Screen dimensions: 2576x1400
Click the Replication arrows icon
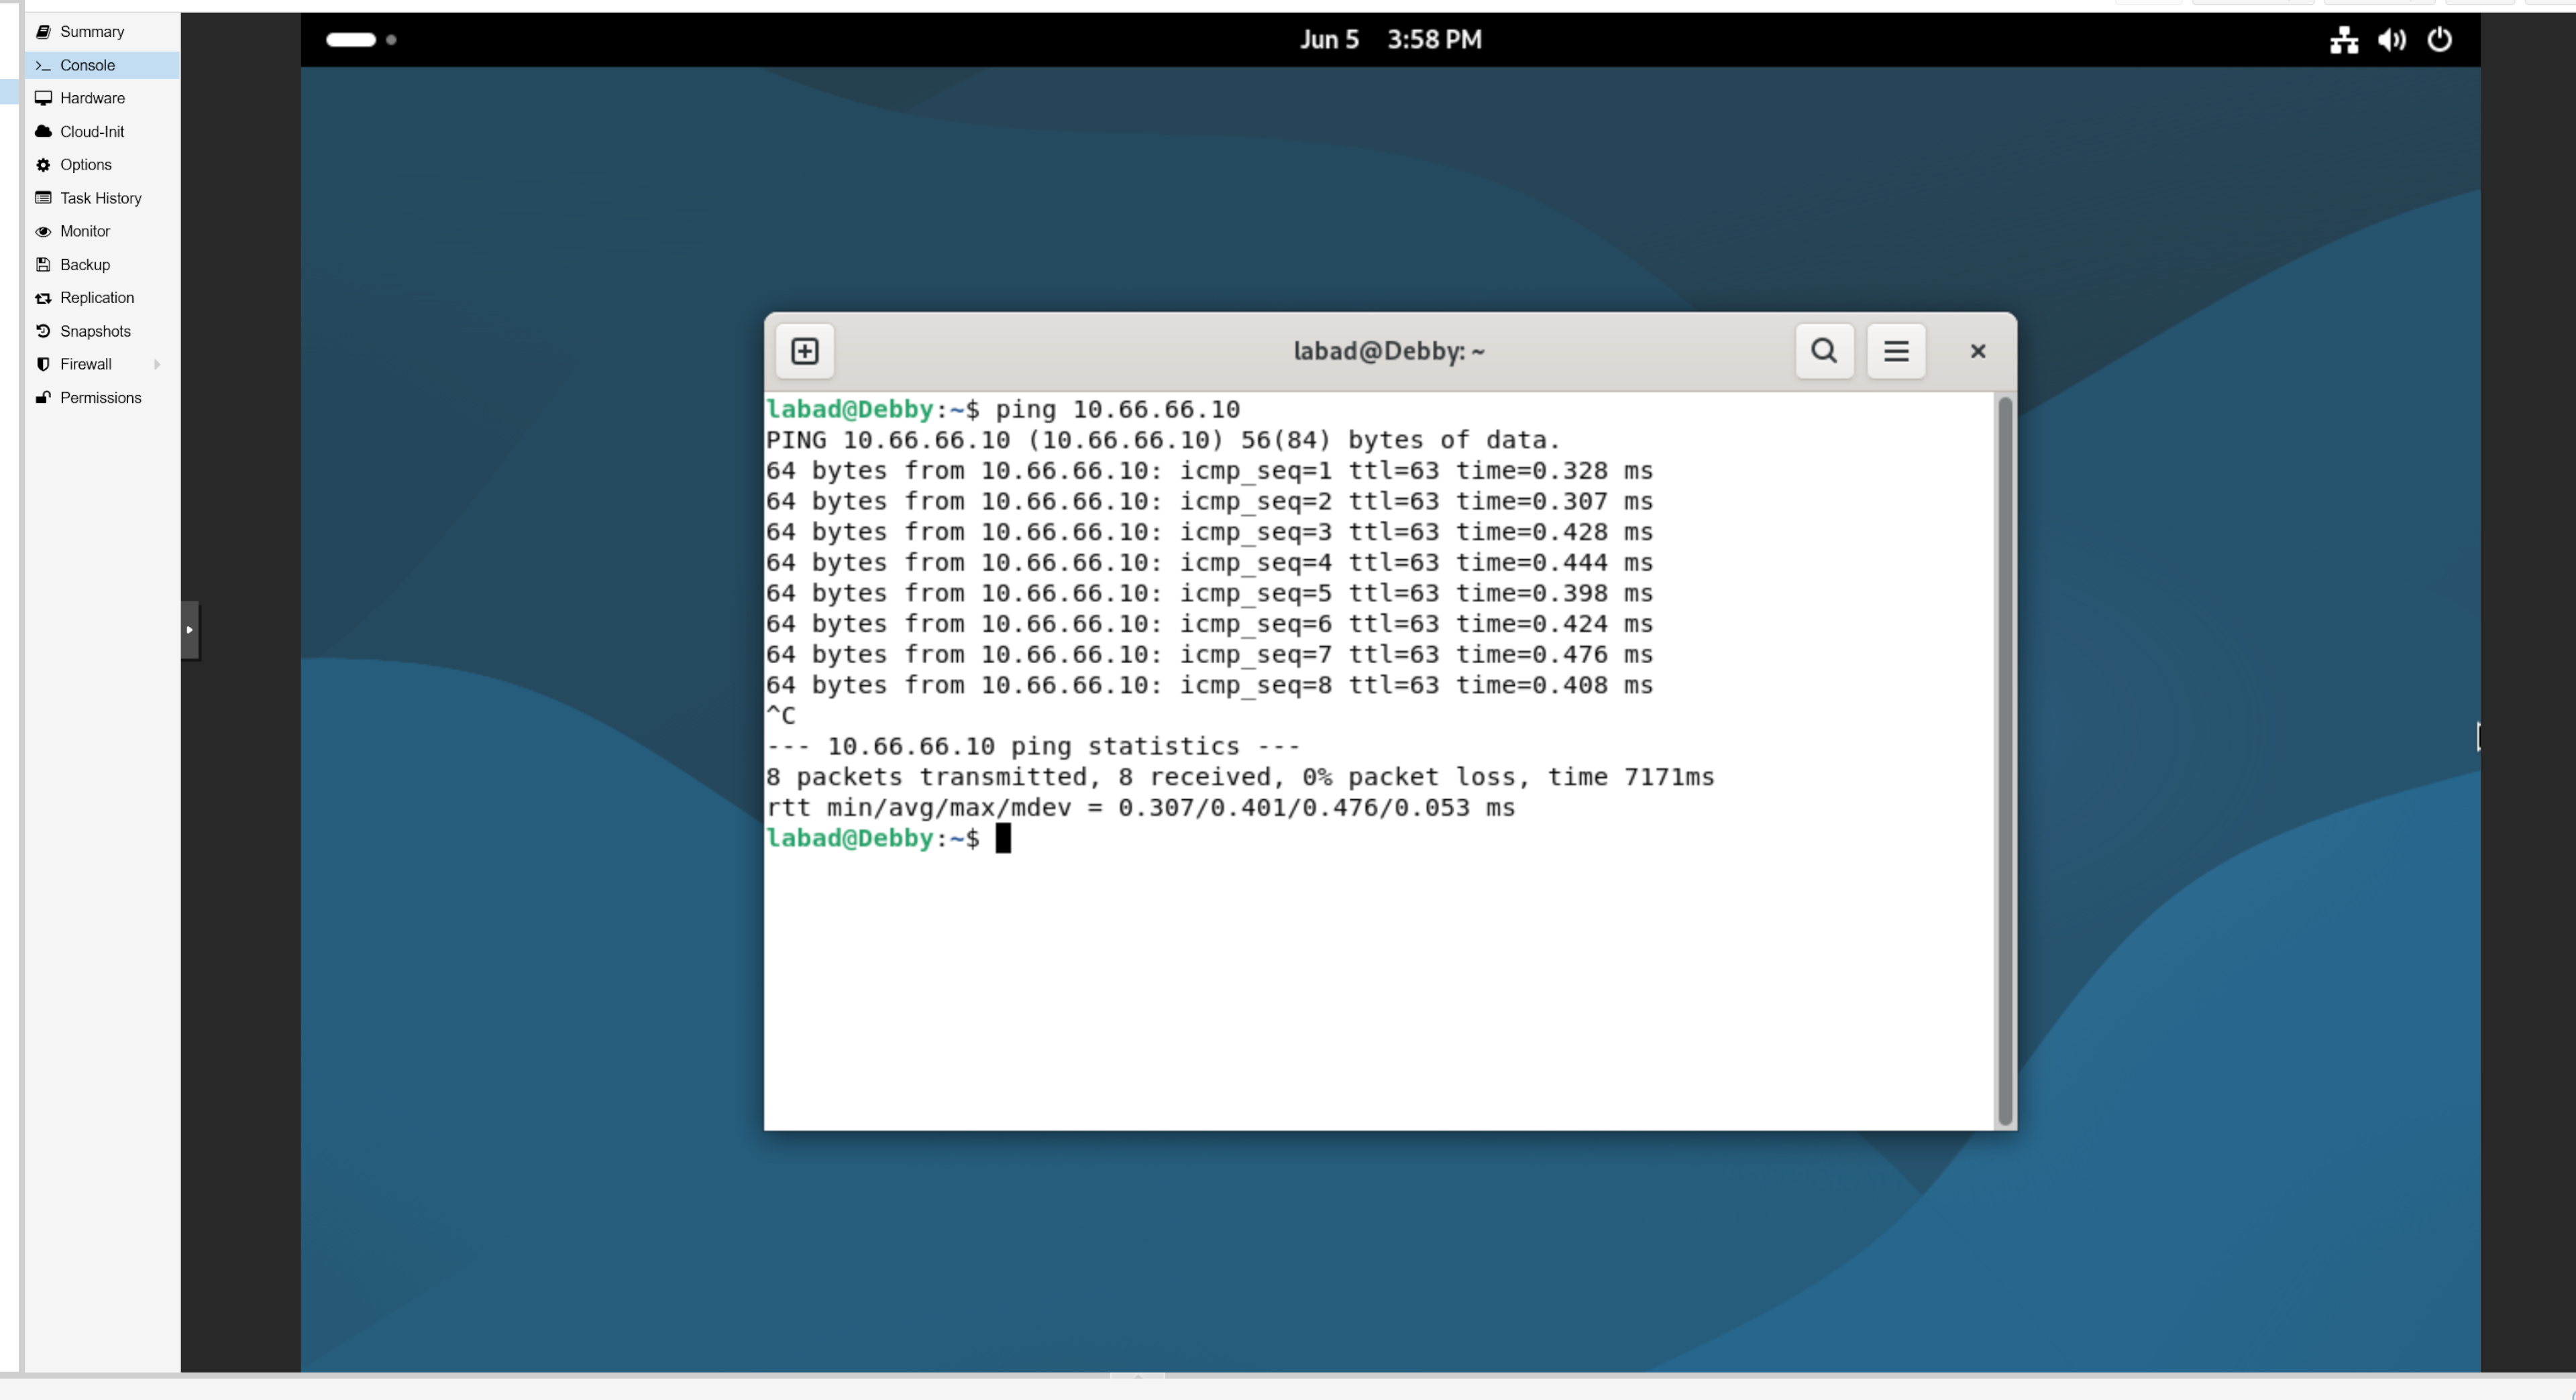(43, 298)
